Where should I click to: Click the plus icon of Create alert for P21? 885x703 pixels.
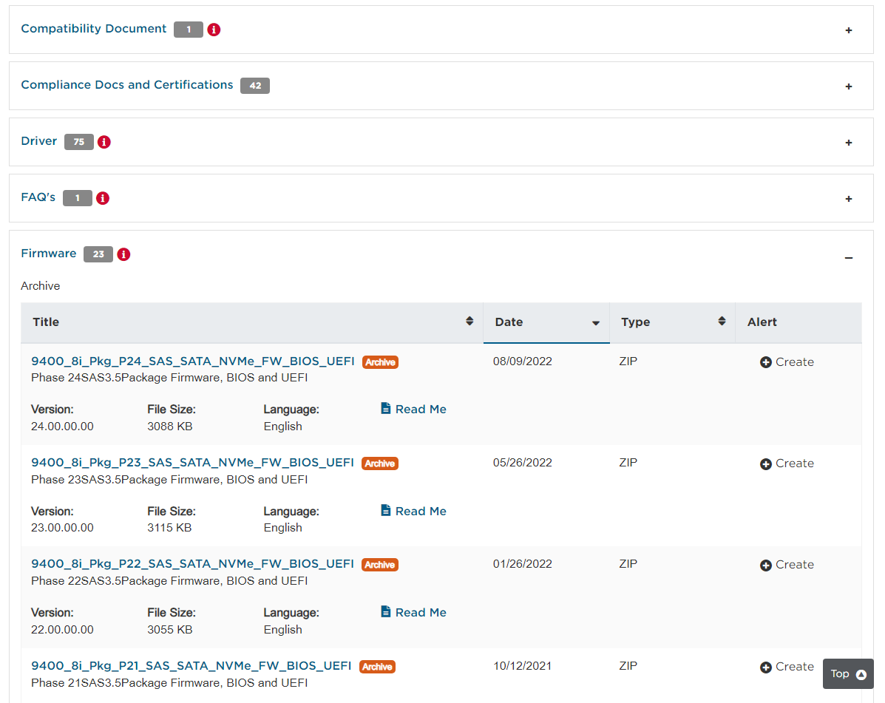[x=766, y=668]
